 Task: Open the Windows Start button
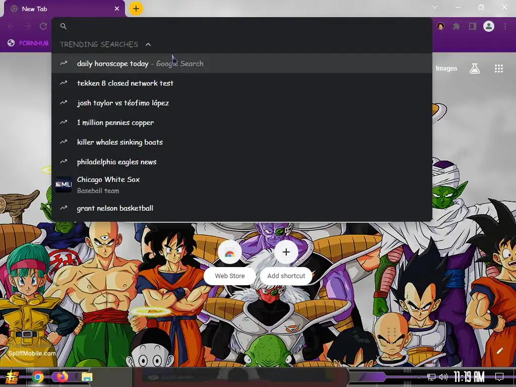[12, 377]
